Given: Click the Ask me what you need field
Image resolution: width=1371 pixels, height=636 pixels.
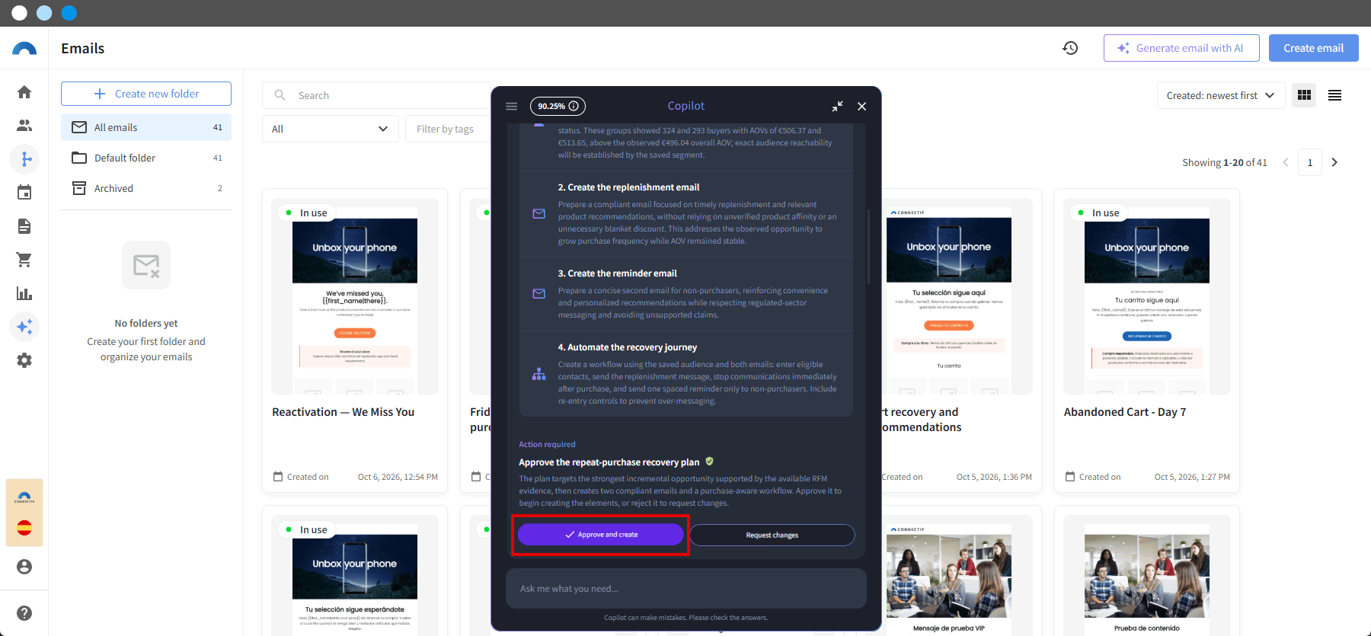Looking at the screenshot, I should [x=686, y=588].
